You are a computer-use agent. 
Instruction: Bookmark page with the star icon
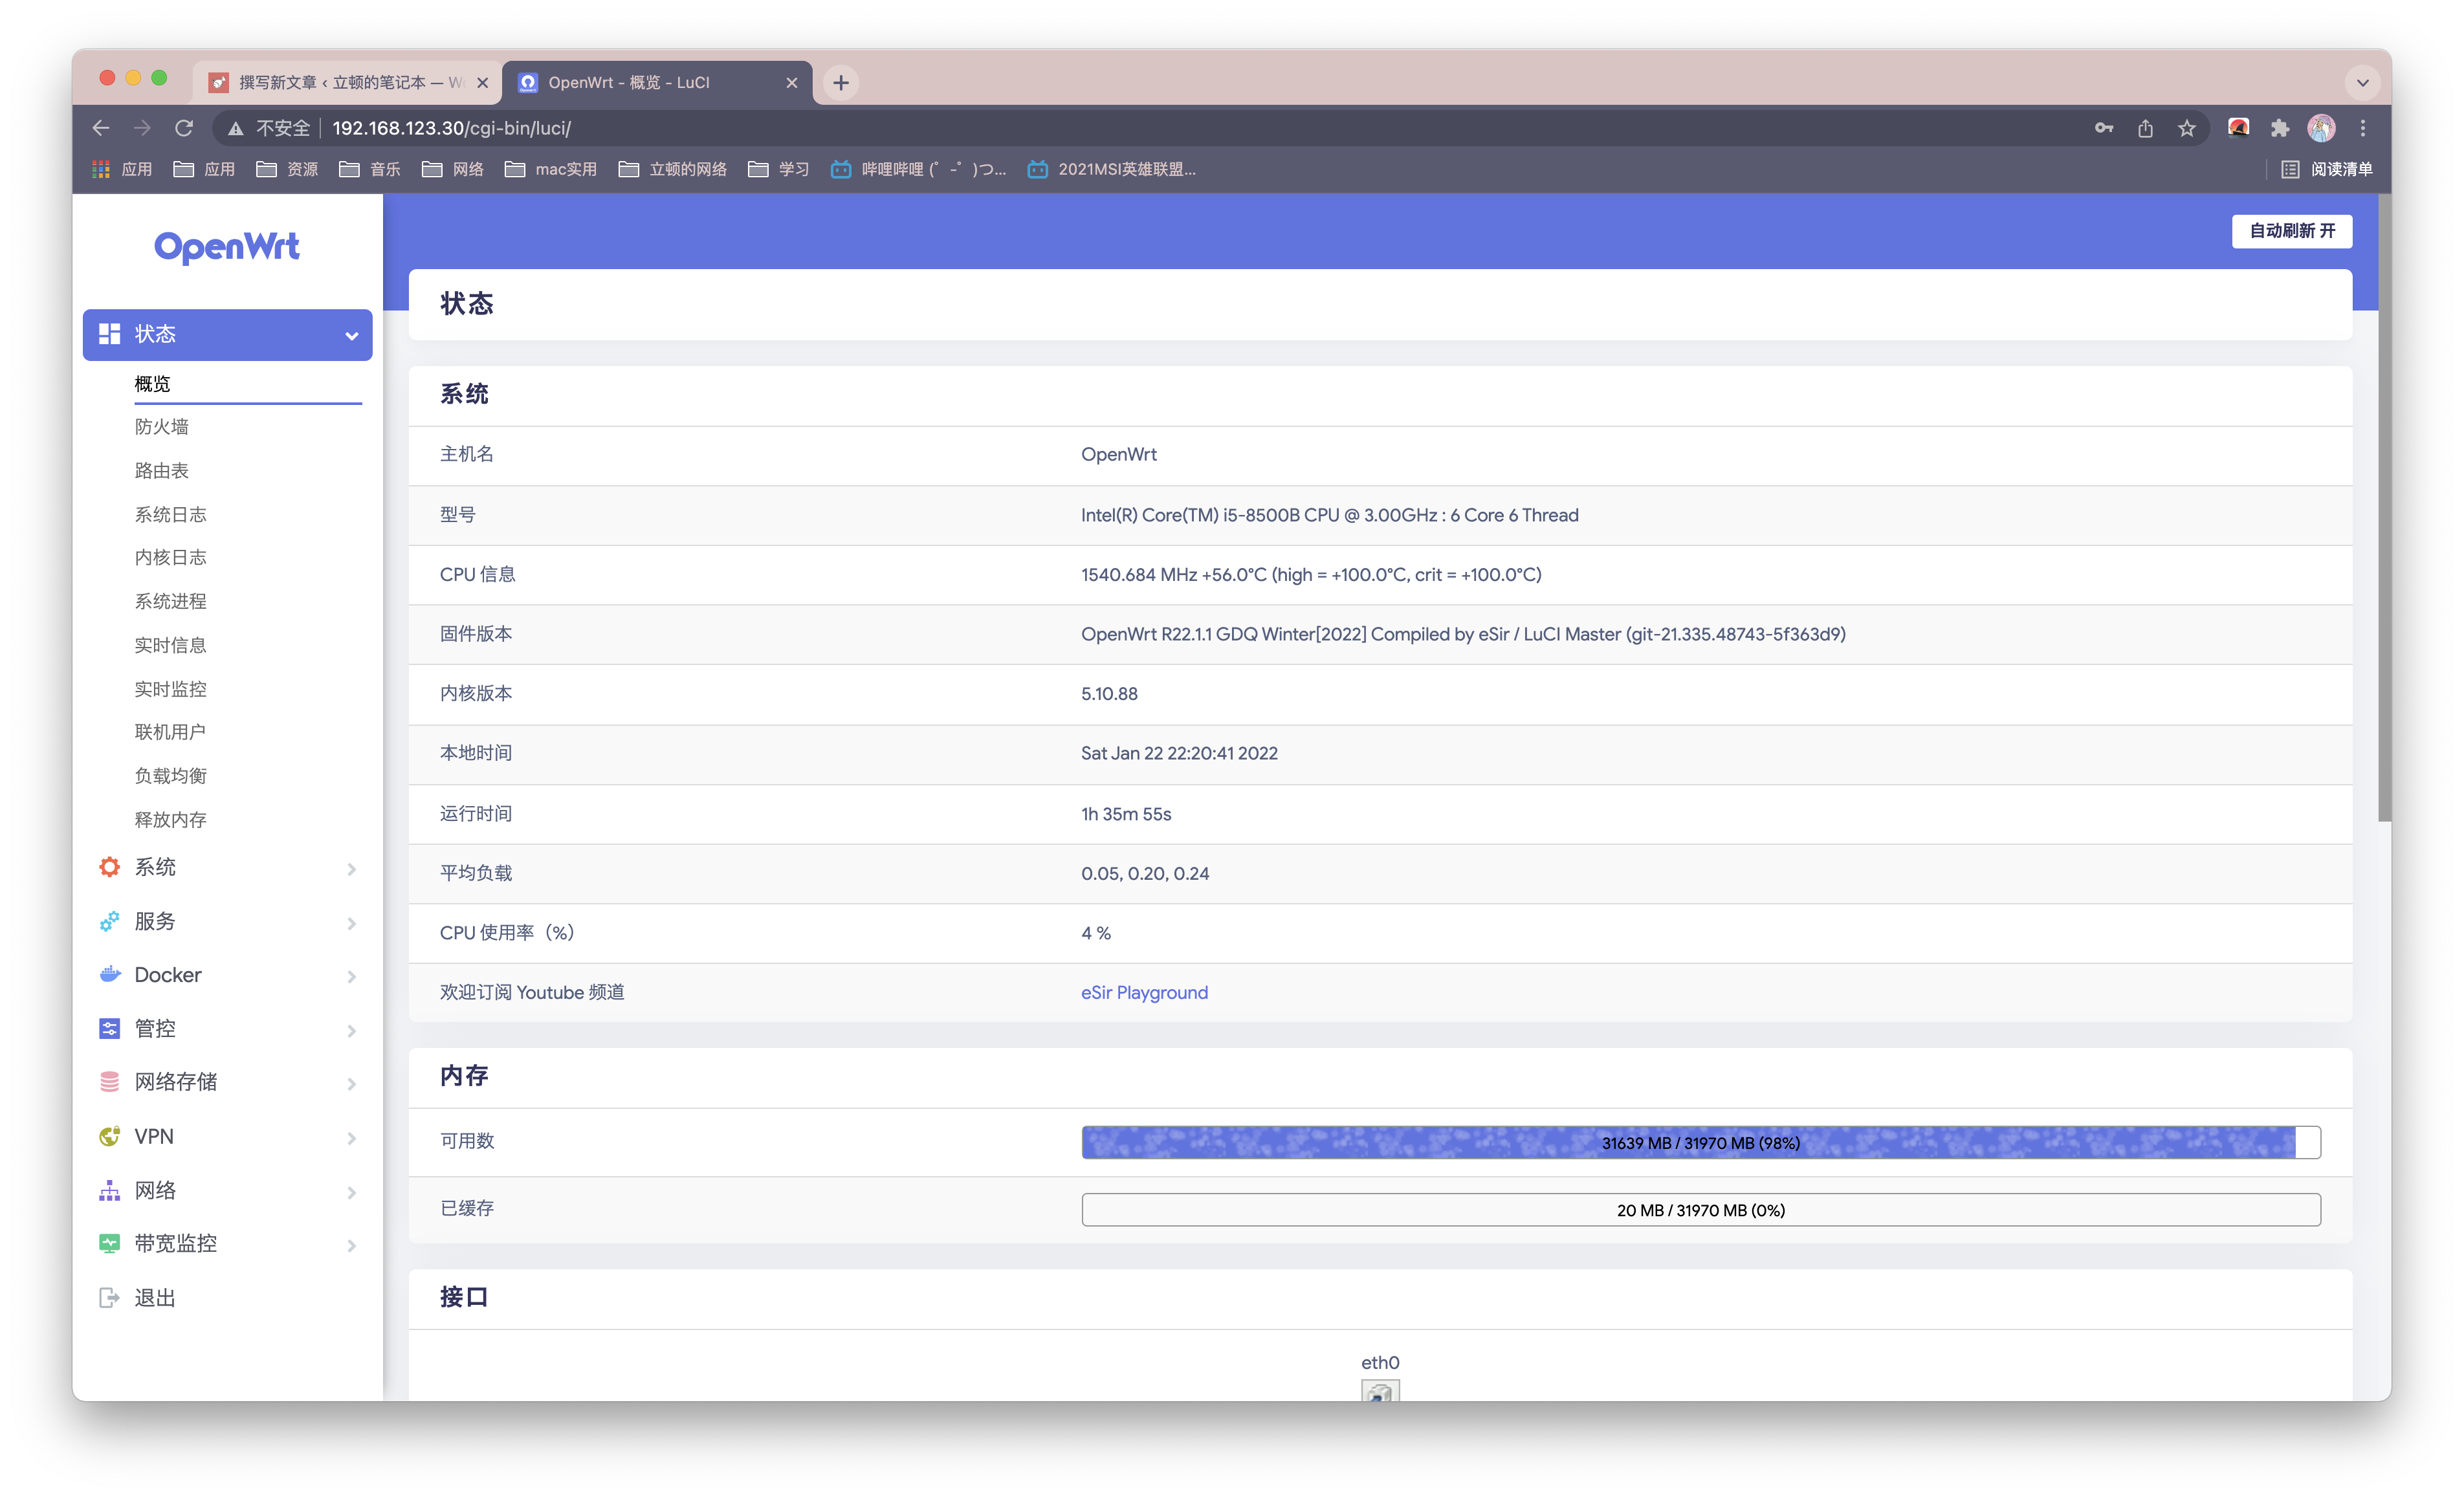coord(2187,128)
